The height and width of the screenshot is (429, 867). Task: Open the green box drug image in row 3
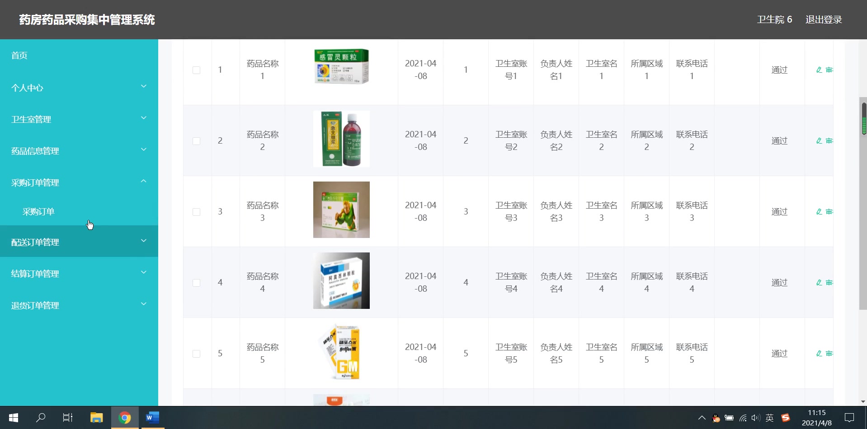coord(341,210)
